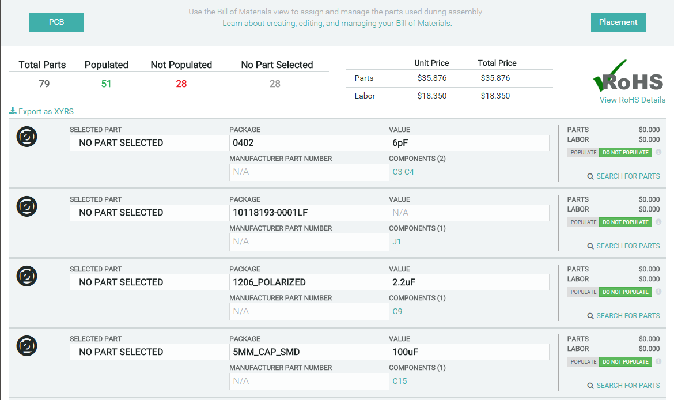Screen dimensions: 674x400
Task: Click the 2.2uF value field
Action: pyautogui.click(x=468, y=282)
